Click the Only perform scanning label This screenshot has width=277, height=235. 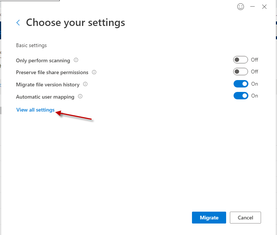43,60
